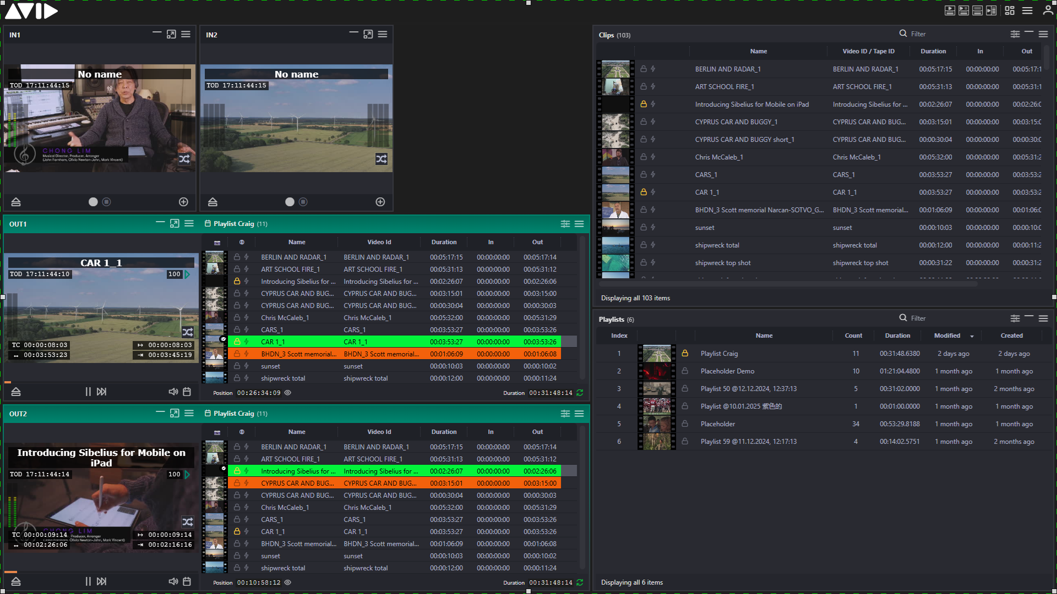1057x594 pixels.
Task: Click the OUT1 playback progress bar
Action: tap(101, 382)
